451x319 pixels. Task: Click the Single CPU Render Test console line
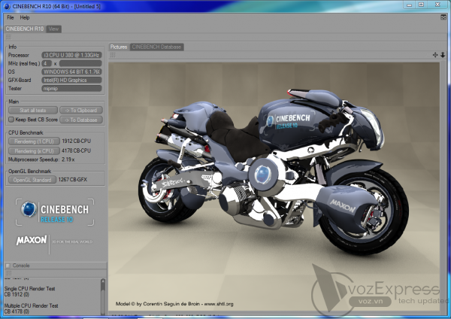29,288
